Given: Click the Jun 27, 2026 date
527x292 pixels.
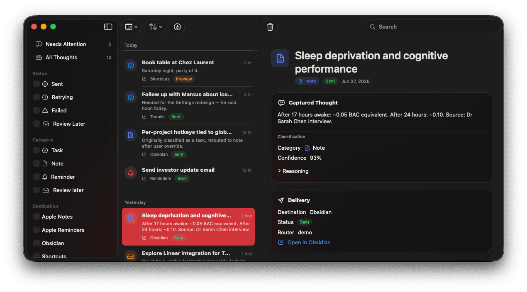Looking at the screenshot, I should tap(355, 81).
